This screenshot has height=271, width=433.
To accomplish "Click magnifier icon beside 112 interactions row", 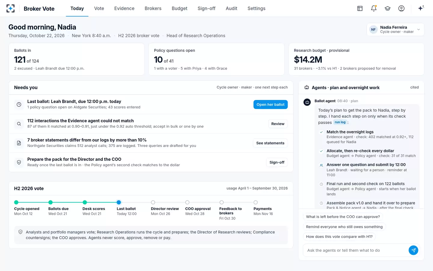I will point(19,124).
